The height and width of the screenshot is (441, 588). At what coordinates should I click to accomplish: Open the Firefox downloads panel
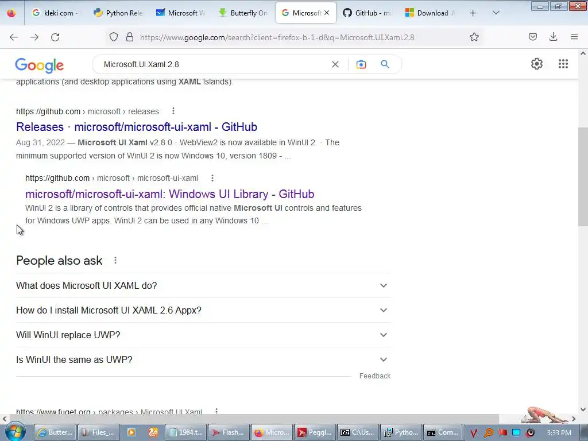pos(553,37)
